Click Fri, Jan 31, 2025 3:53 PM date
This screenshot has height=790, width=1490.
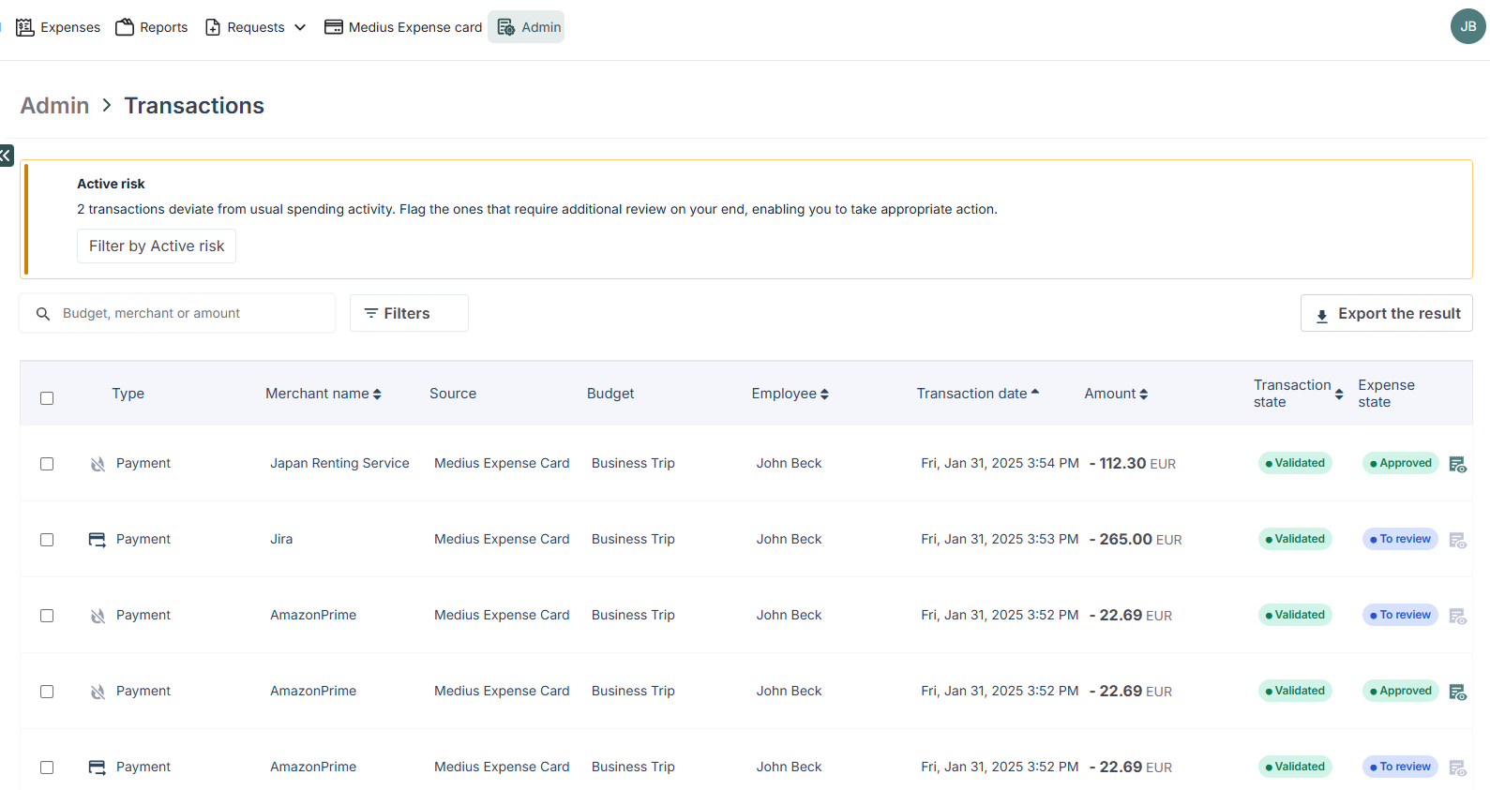pos(1000,539)
